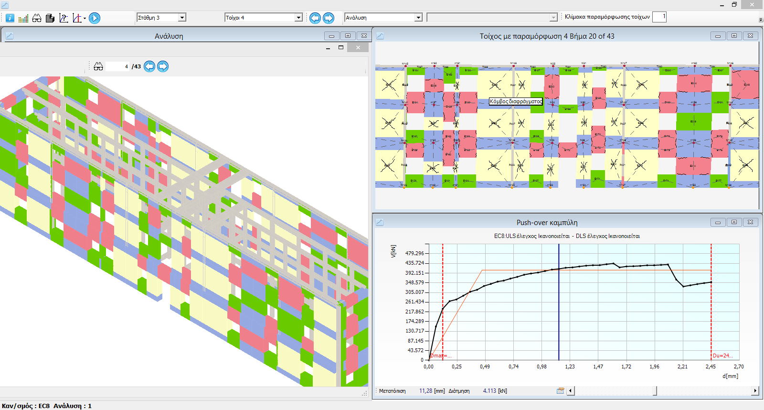Restore down the main application window

point(734,5)
